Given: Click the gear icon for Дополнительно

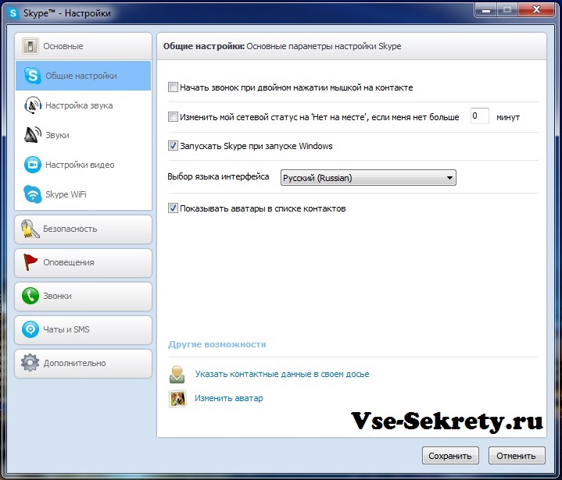Looking at the screenshot, I should click(x=30, y=363).
